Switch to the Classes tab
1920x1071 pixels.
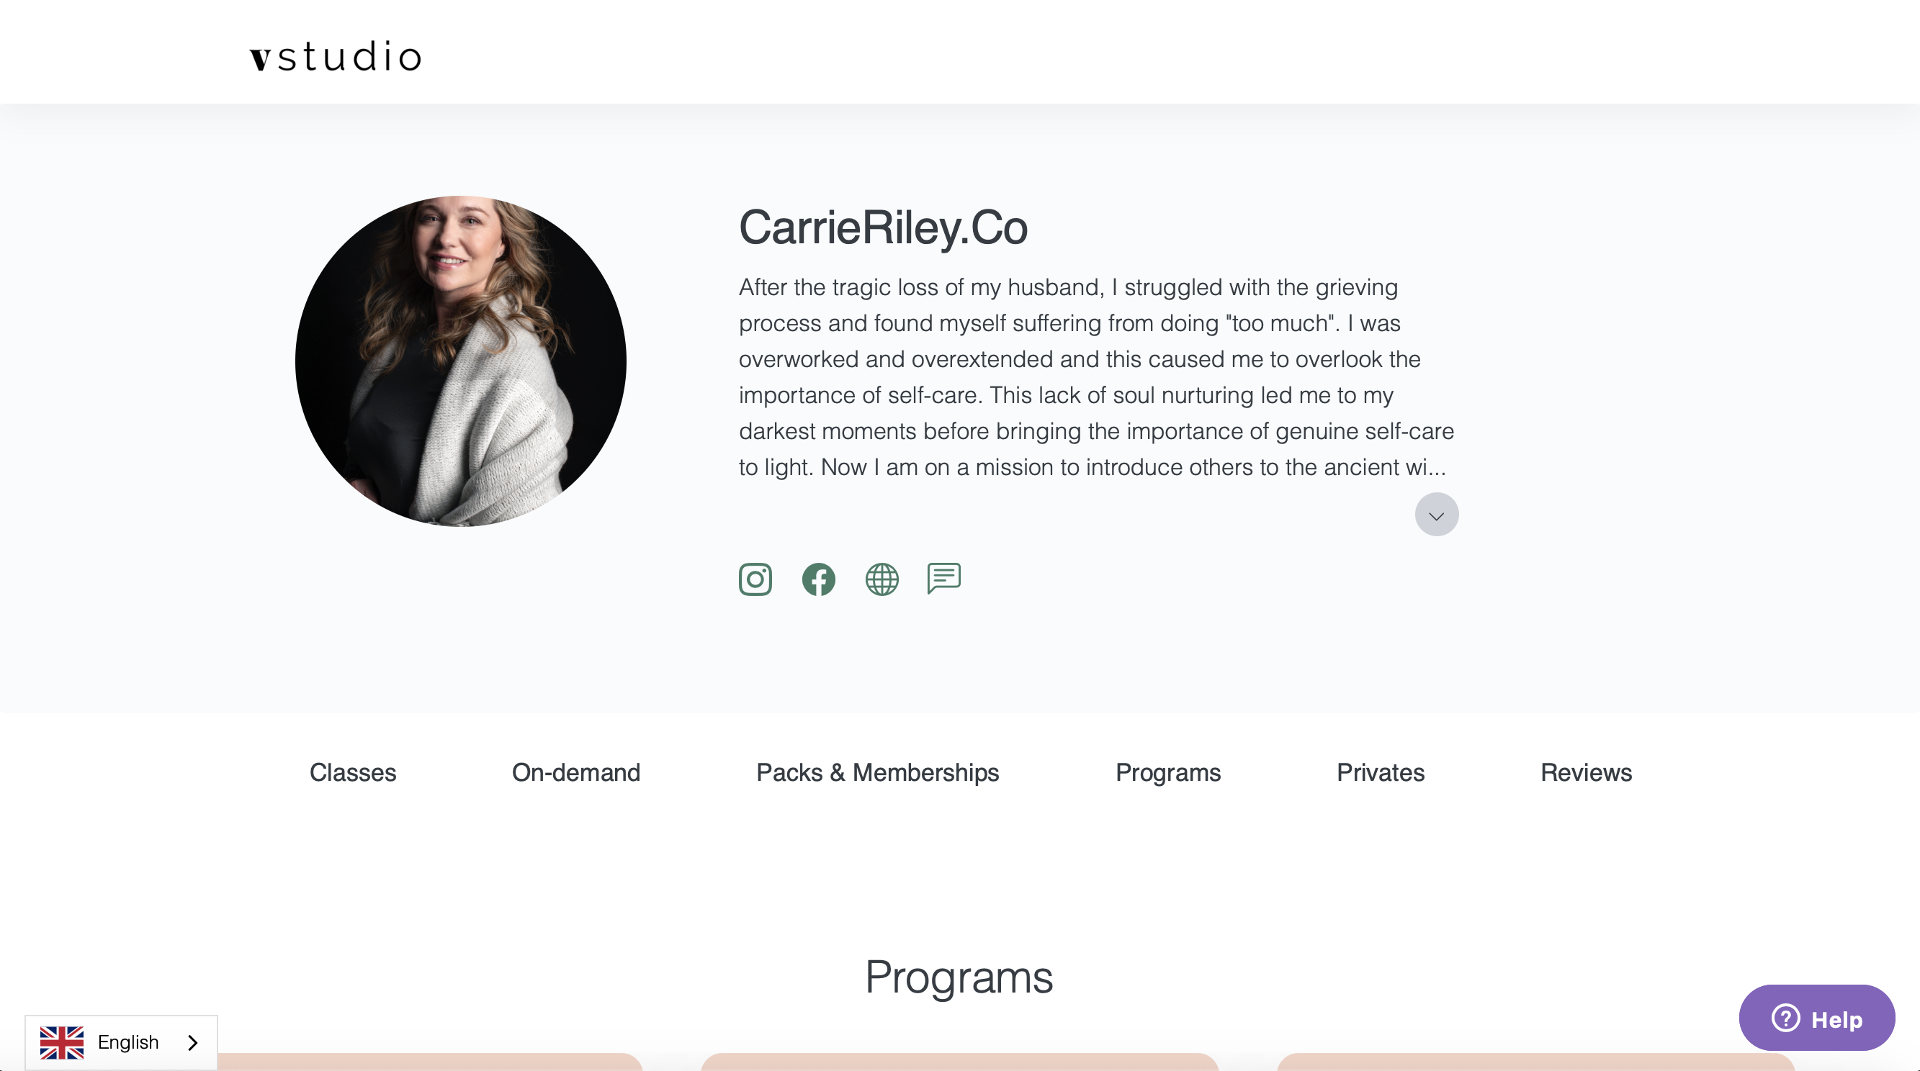coord(353,772)
